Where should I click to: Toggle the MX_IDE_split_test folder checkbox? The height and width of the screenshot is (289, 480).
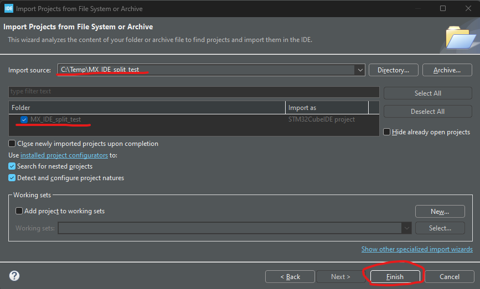click(24, 119)
